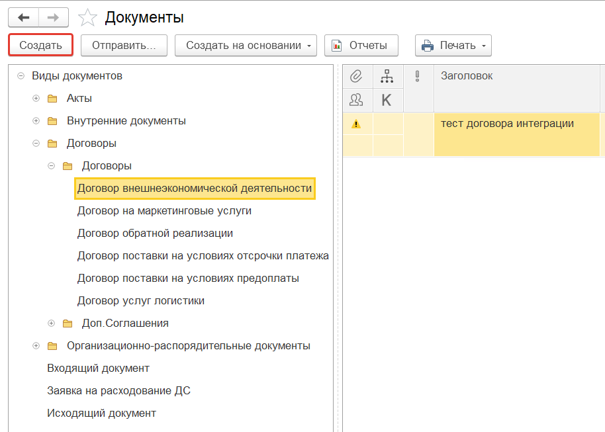Click the Создать button

pyautogui.click(x=40, y=46)
